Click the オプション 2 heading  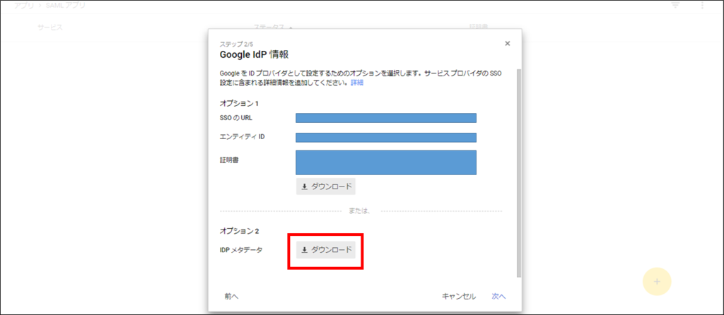[x=239, y=230]
